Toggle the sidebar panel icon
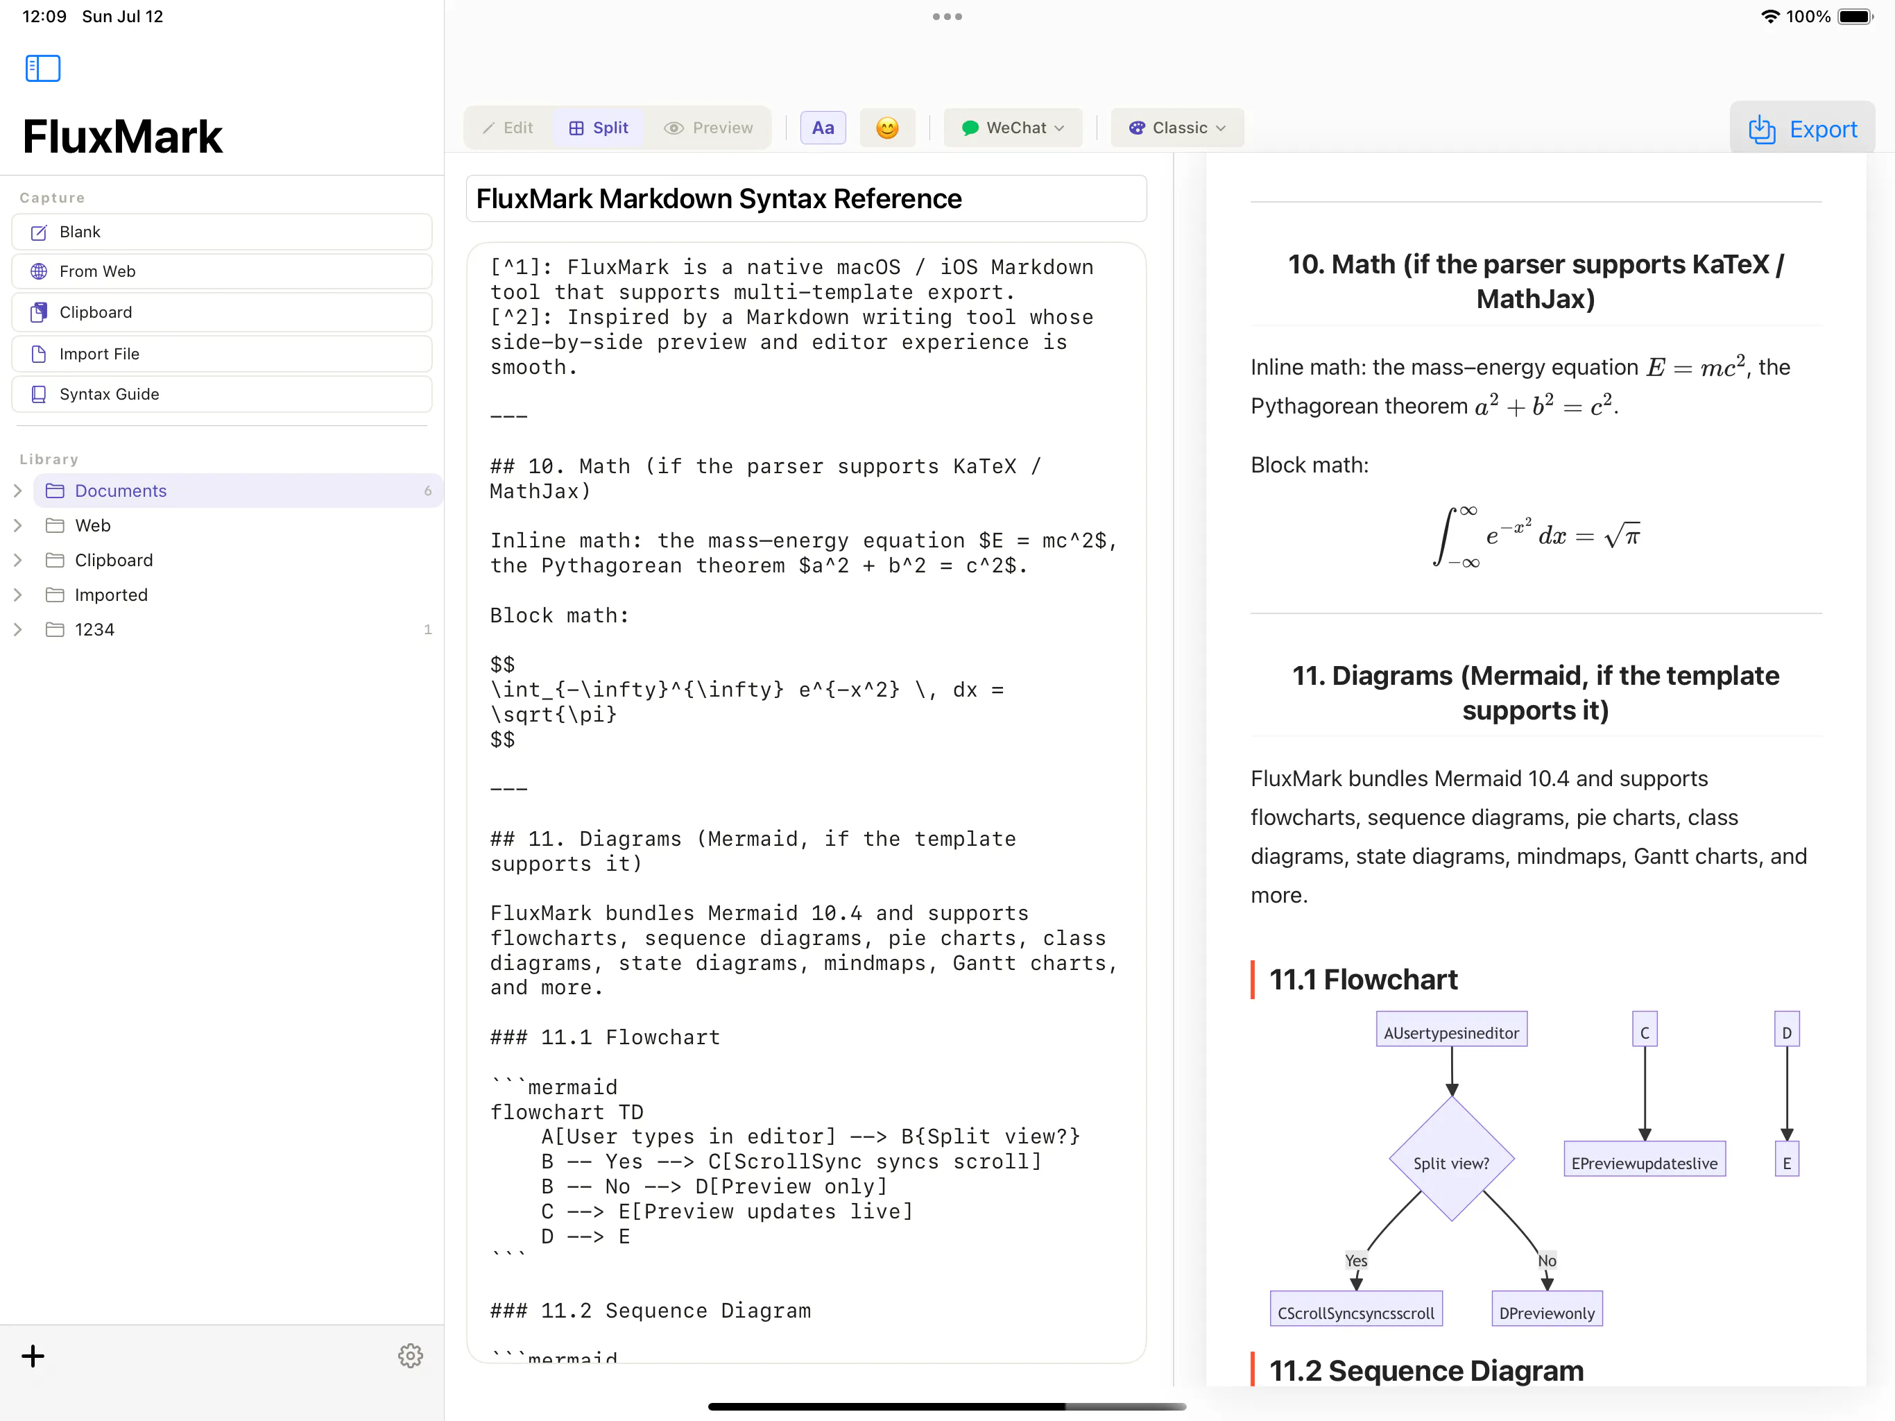 (x=43, y=69)
